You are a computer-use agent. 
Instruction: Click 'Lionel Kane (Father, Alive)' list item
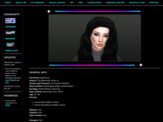[x=46, y=102]
